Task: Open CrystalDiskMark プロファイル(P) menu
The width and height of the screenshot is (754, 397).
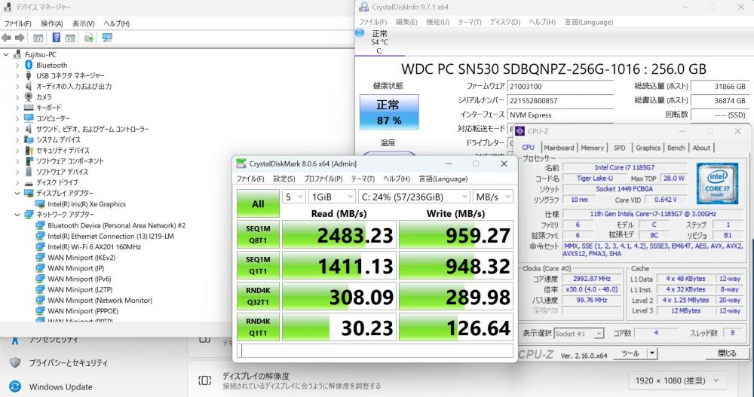Action: (323, 179)
